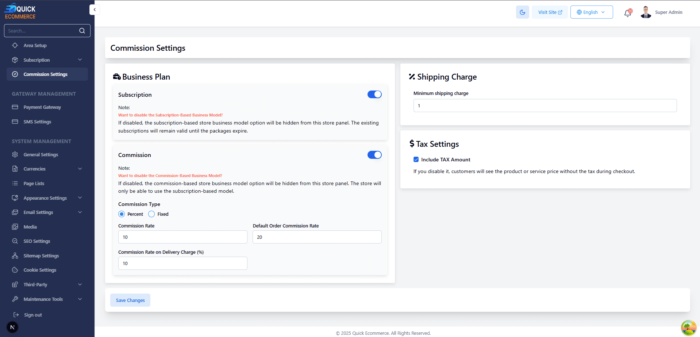Click the Sign out icon
700x337 pixels.
[x=16, y=315]
